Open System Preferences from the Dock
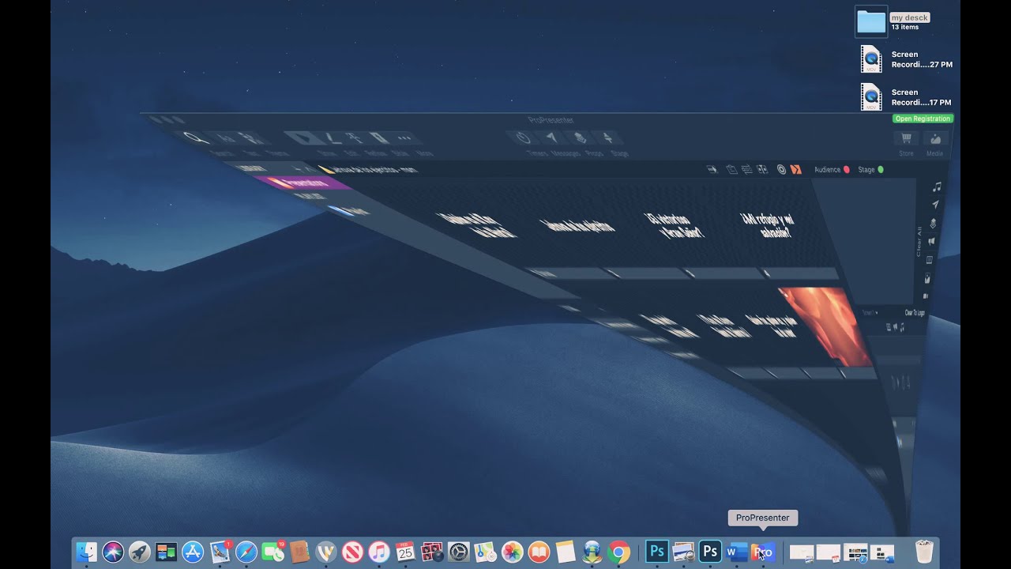This screenshot has width=1011, height=569. coord(459,552)
